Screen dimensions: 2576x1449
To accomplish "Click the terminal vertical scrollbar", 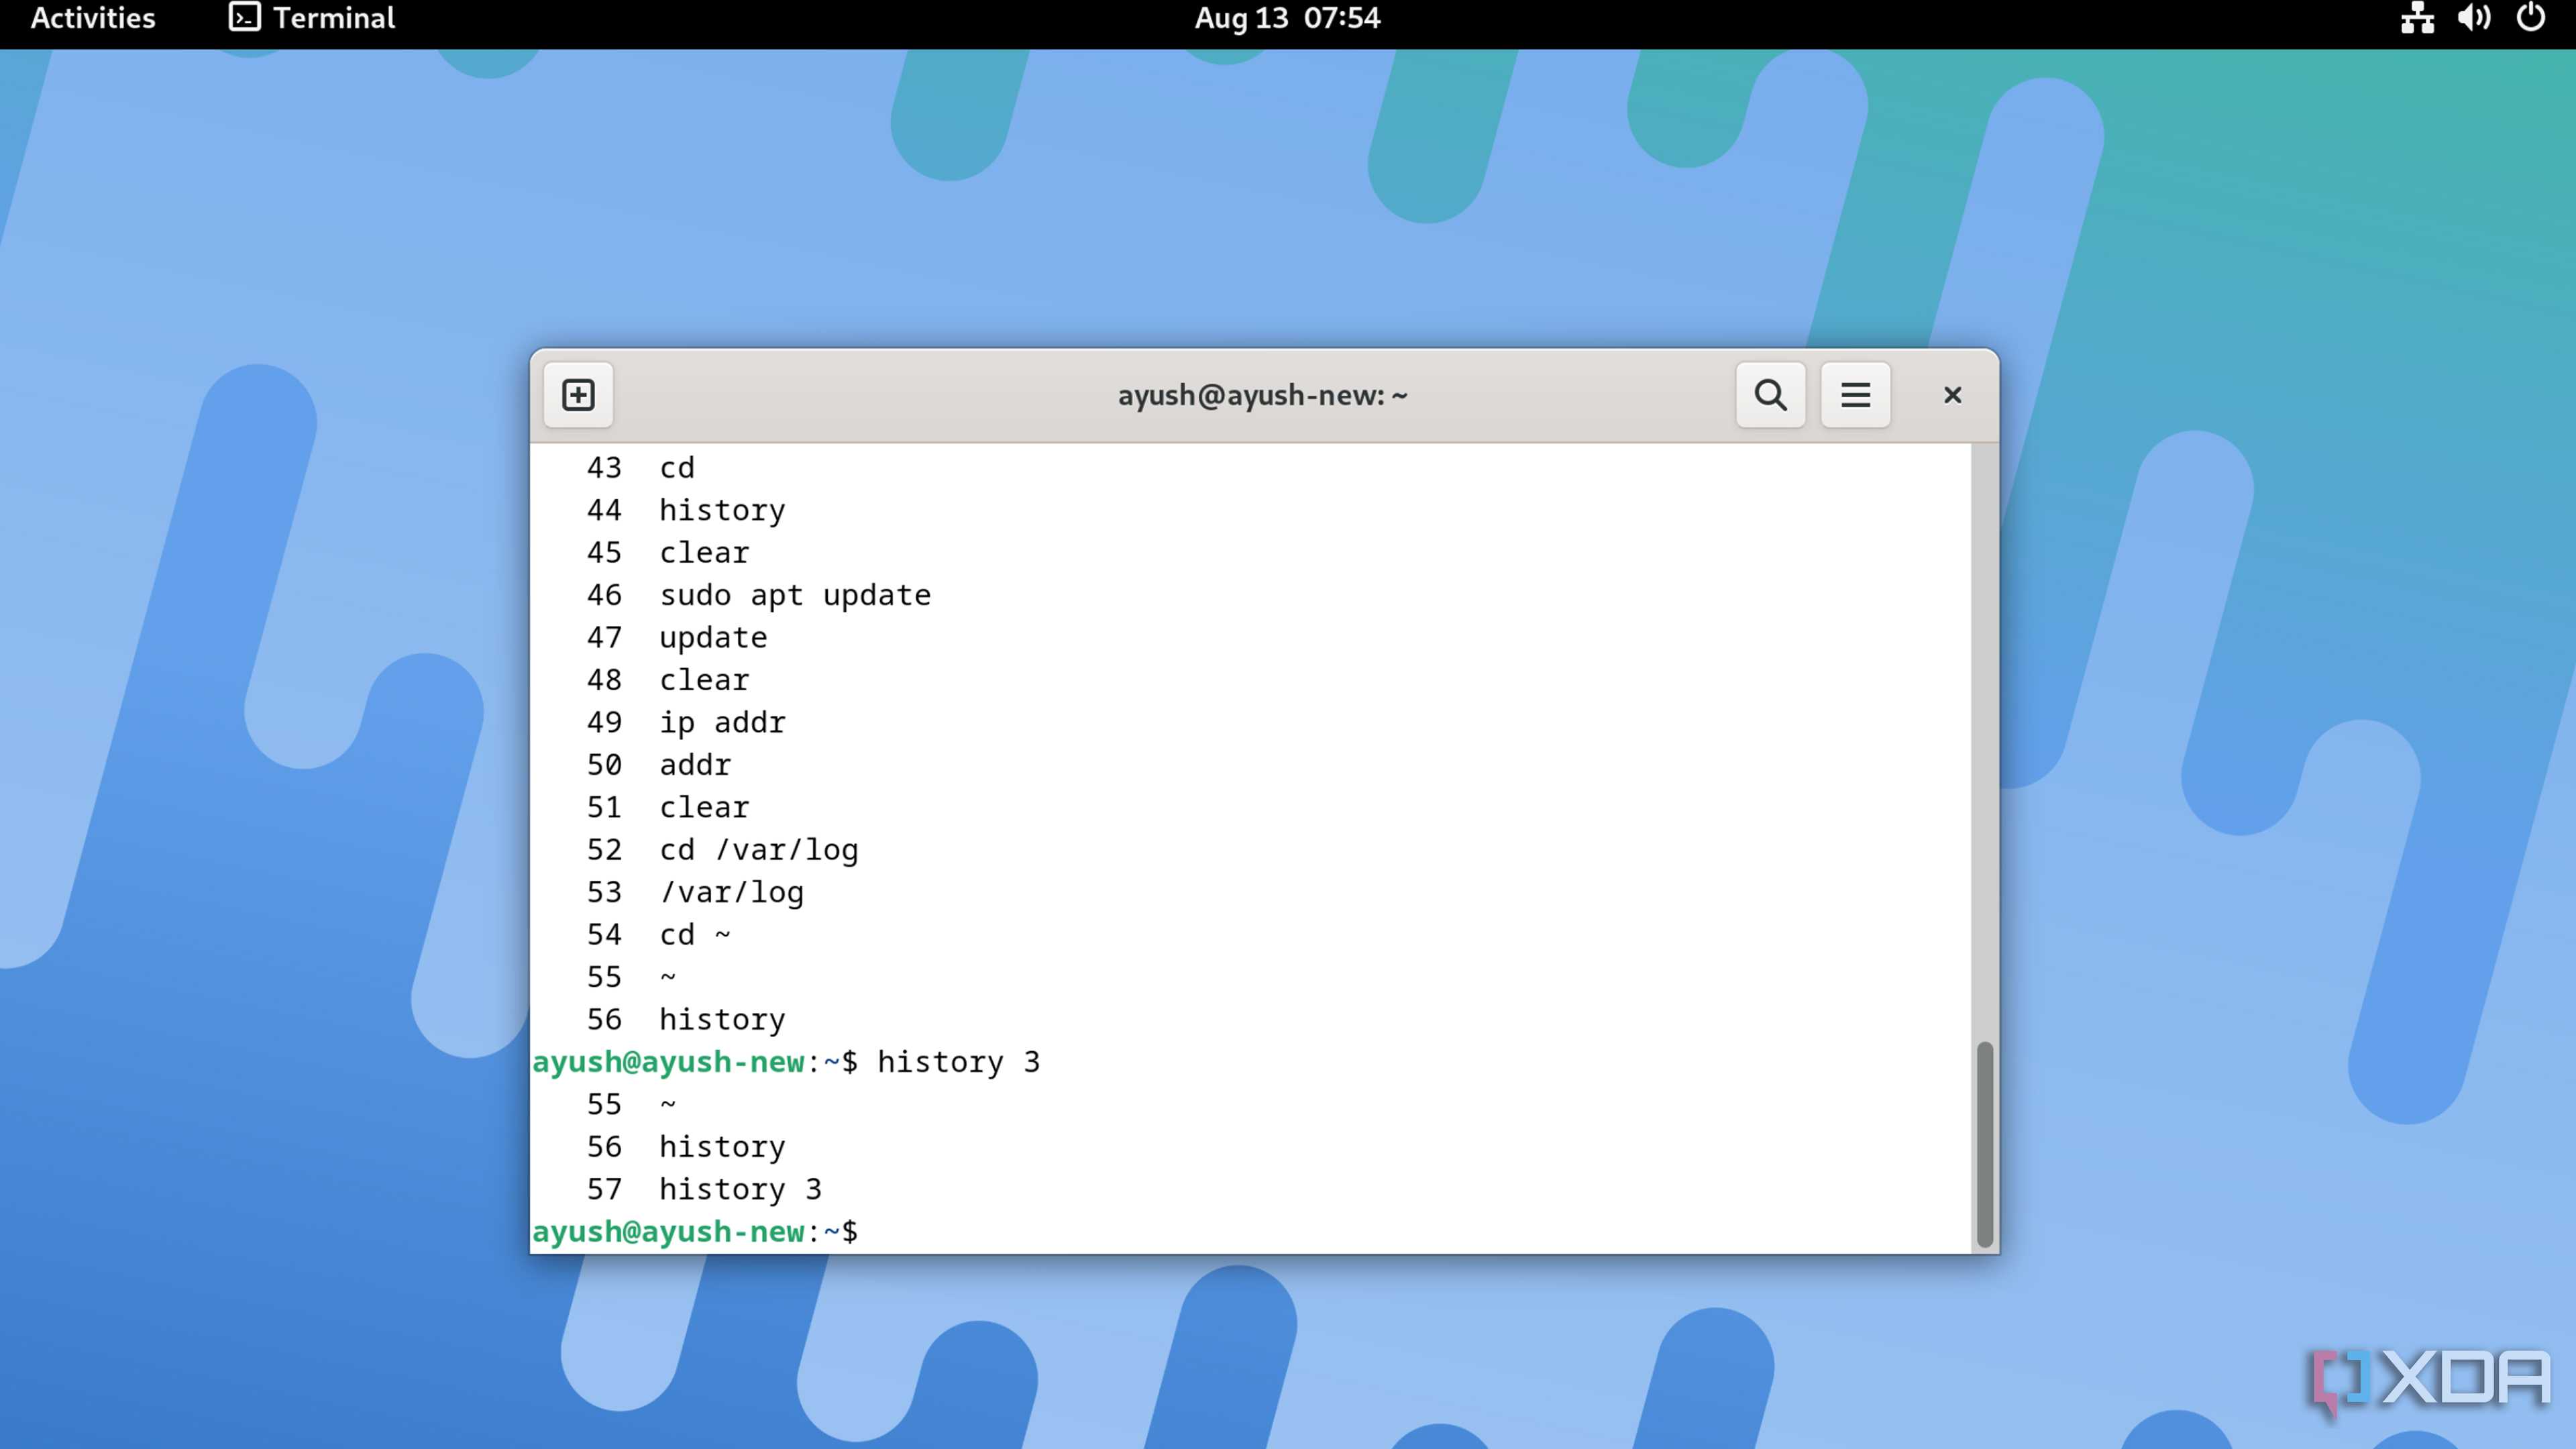I will 1984,1144.
